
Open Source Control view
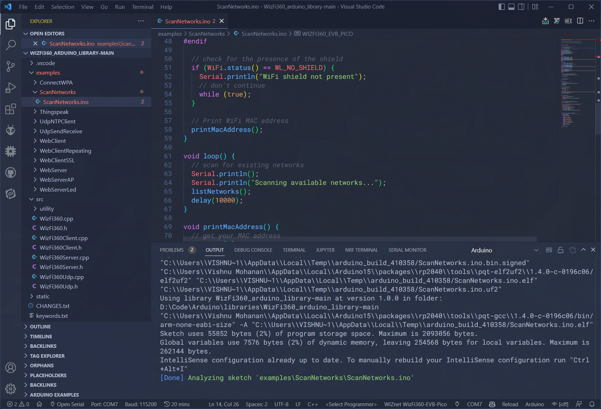pos(11,66)
